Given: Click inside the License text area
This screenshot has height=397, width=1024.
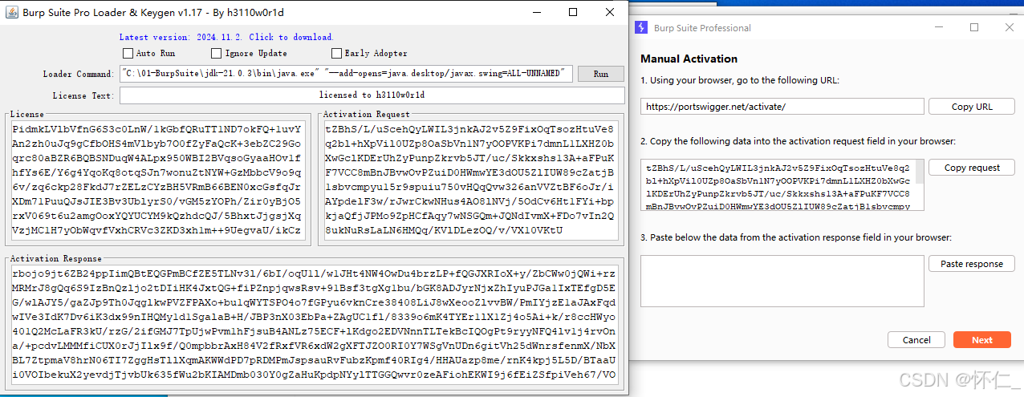Looking at the screenshot, I should (x=158, y=180).
